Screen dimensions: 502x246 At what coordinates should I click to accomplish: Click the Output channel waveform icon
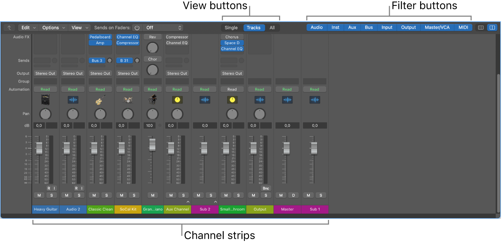click(x=259, y=100)
